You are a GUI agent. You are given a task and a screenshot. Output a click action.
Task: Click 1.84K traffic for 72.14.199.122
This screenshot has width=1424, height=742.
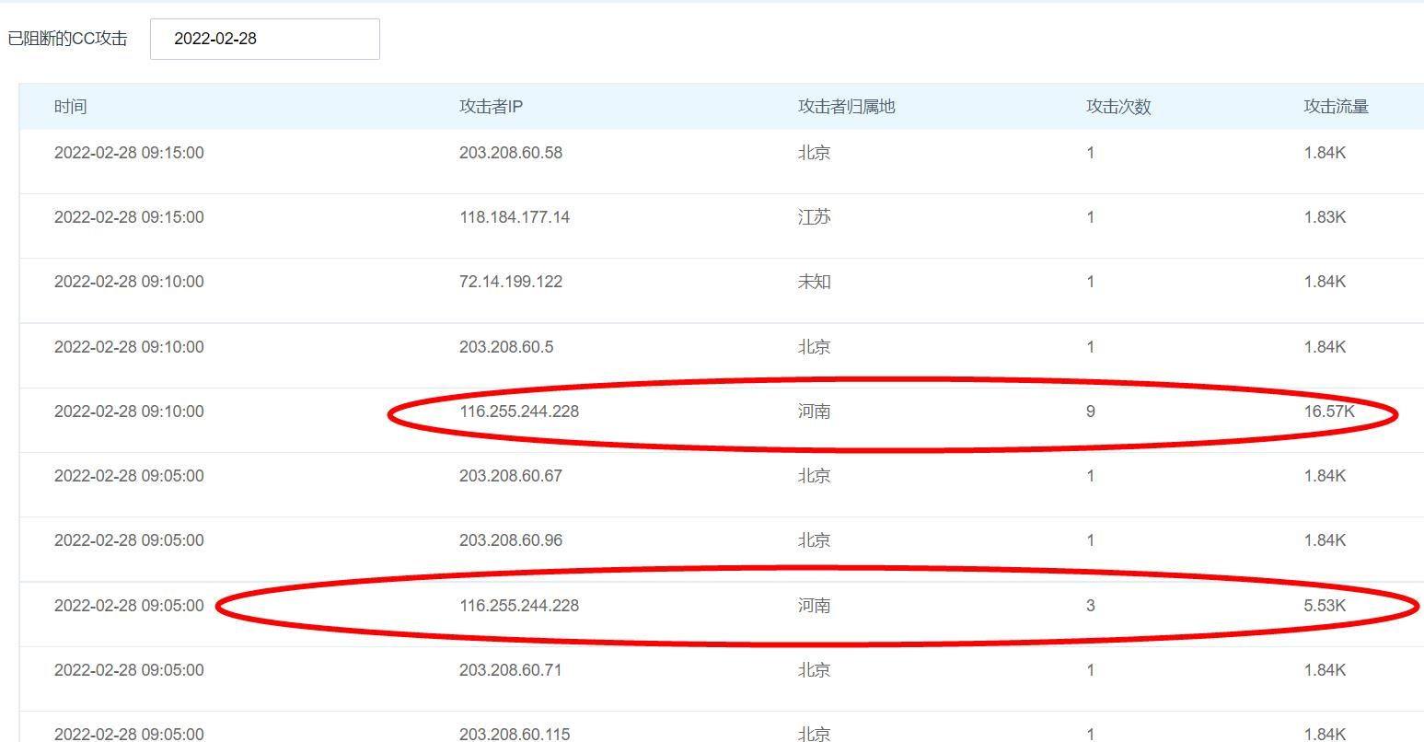click(x=1325, y=282)
